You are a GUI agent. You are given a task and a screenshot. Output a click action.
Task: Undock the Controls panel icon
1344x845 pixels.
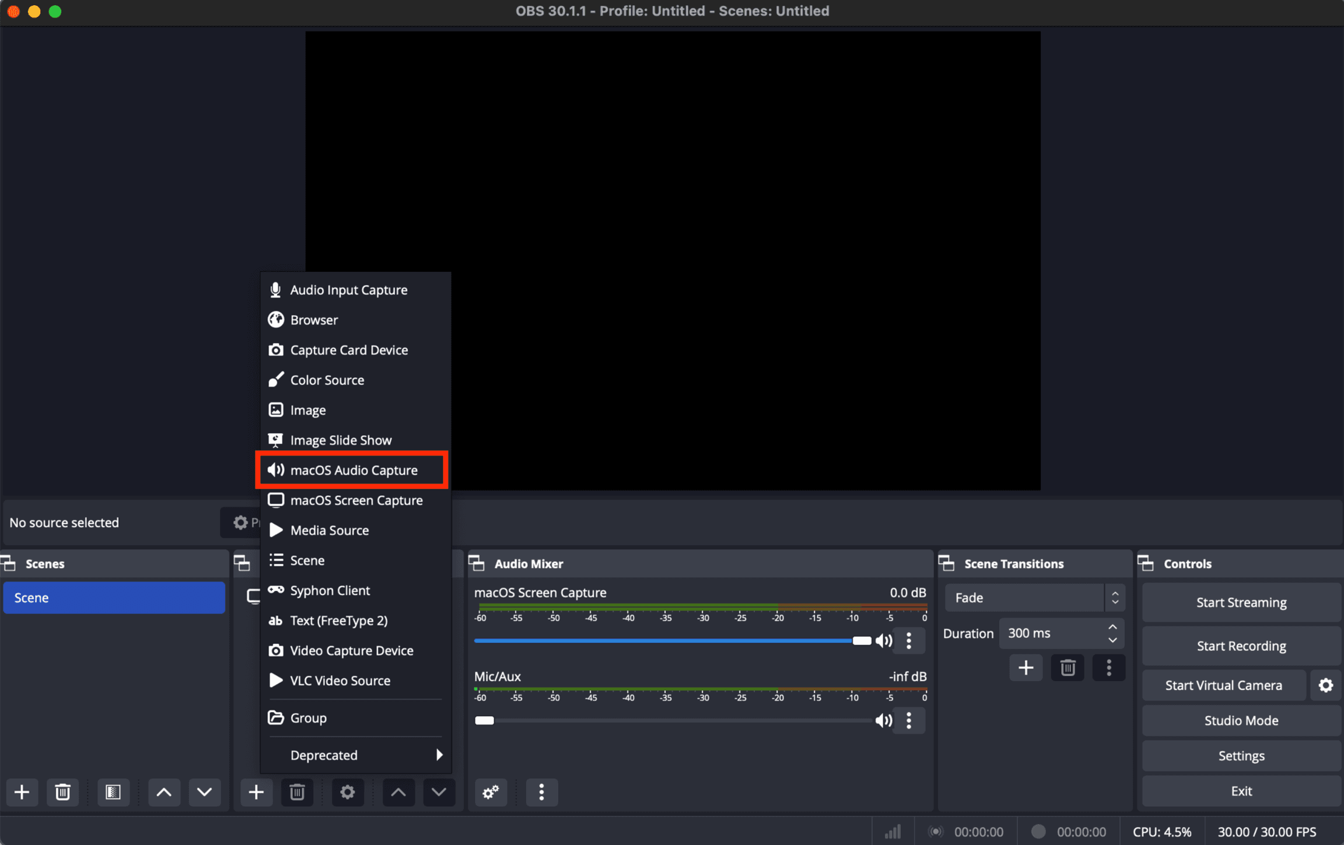point(1146,563)
